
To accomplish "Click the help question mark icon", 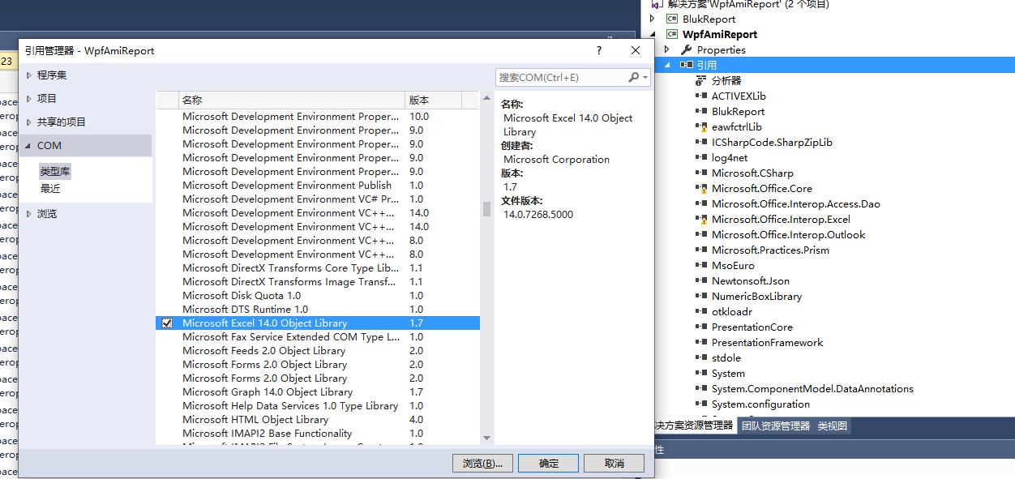I will pos(598,50).
